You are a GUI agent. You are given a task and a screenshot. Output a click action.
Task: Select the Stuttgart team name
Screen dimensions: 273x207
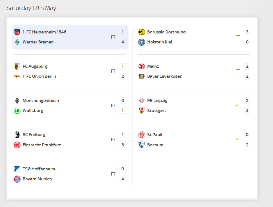pos(157,111)
